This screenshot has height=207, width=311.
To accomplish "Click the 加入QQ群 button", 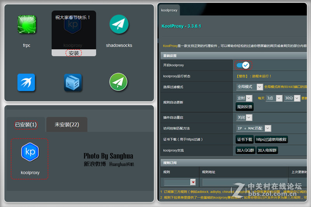I will (x=245, y=150).
